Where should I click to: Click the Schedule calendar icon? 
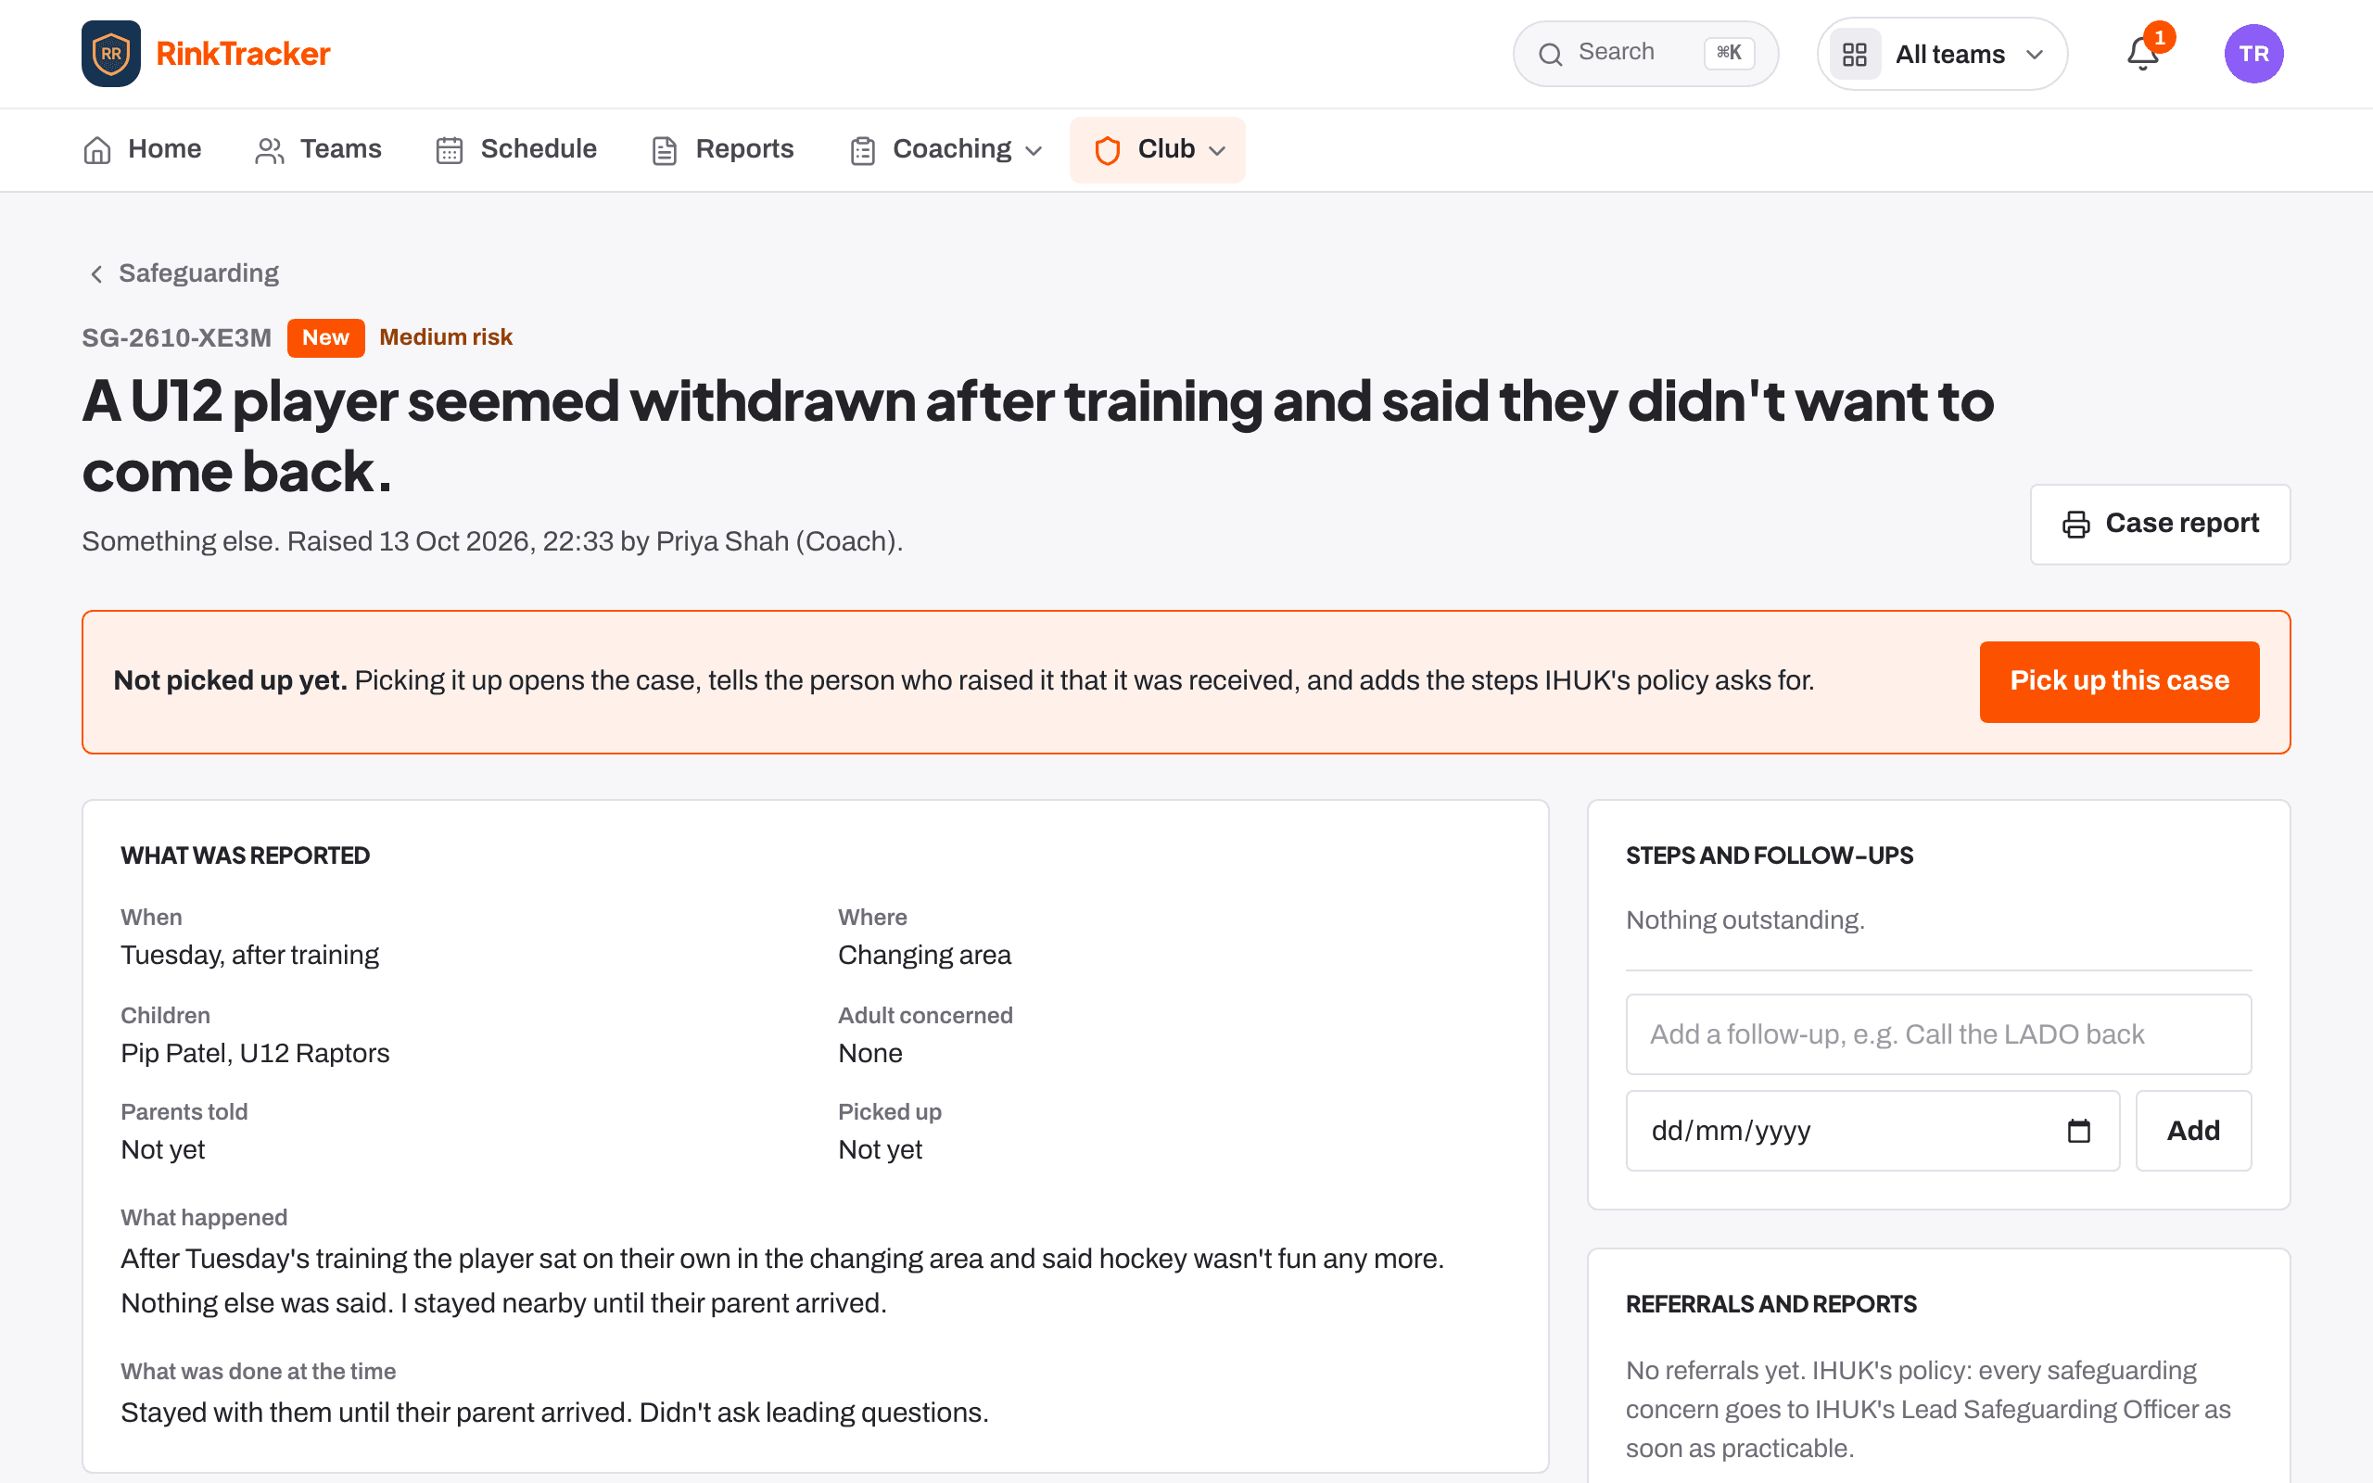[x=449, y=150]
